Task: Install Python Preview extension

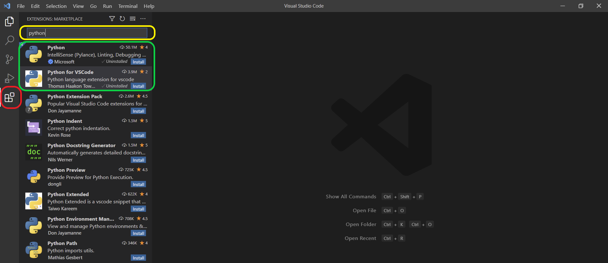Action: (138, 184)
